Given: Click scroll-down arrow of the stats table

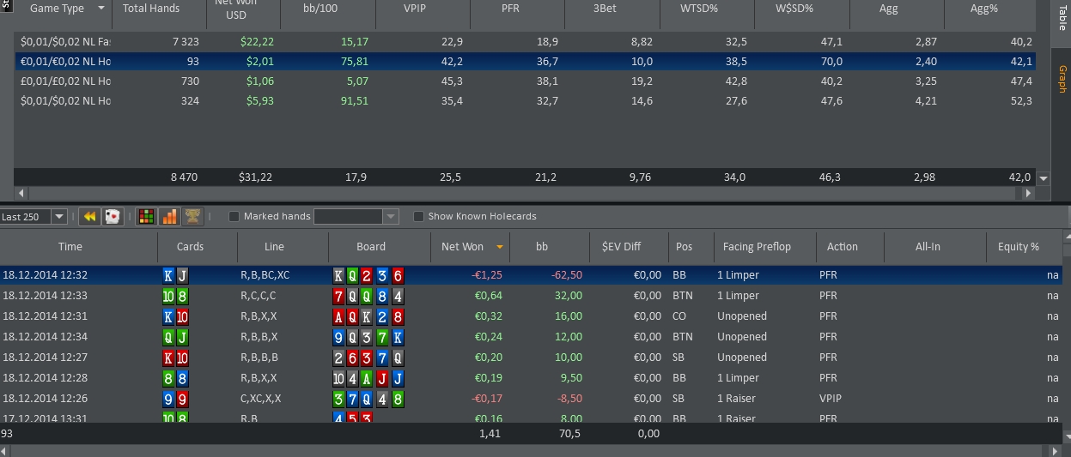Looking at the screenshot, I should point(1044,178).
